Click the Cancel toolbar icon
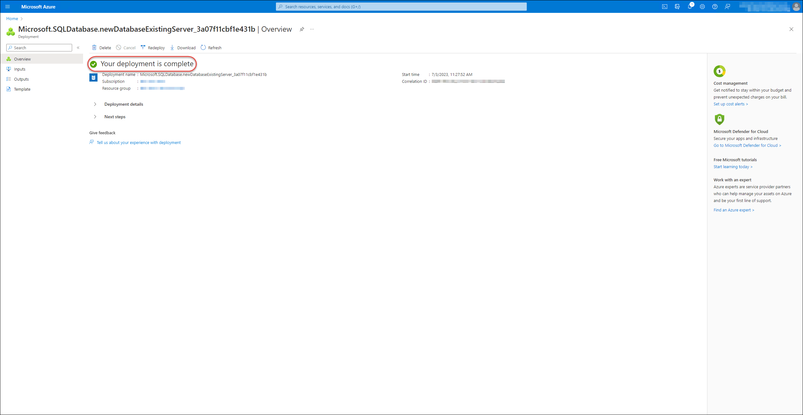 pos(119,47)
